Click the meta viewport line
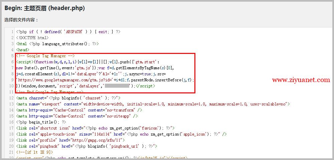334x160 pixels. point(153,104)
